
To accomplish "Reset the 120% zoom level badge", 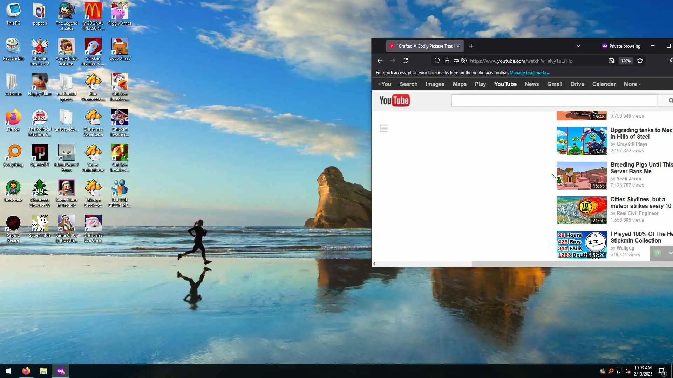I will tap(626, 61).
